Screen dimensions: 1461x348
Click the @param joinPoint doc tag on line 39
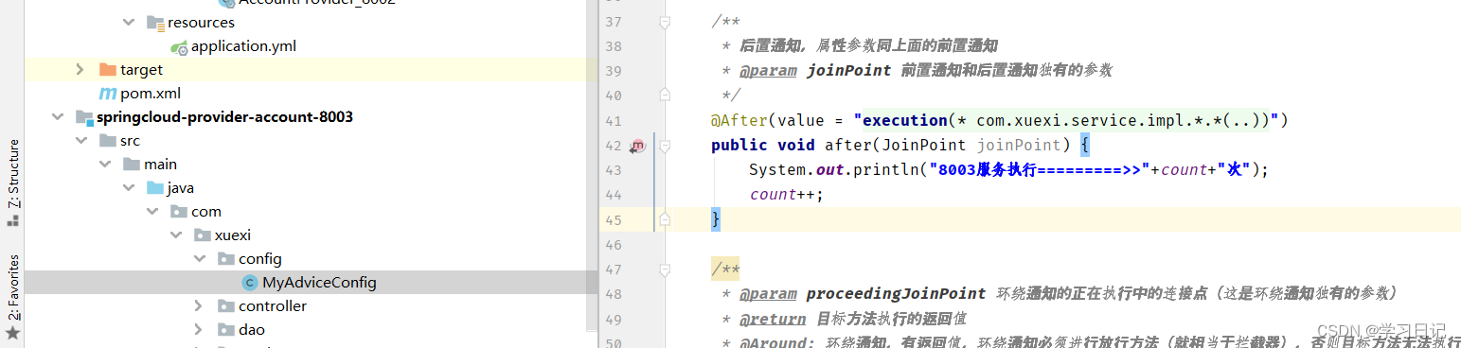[x=815, y=71]
